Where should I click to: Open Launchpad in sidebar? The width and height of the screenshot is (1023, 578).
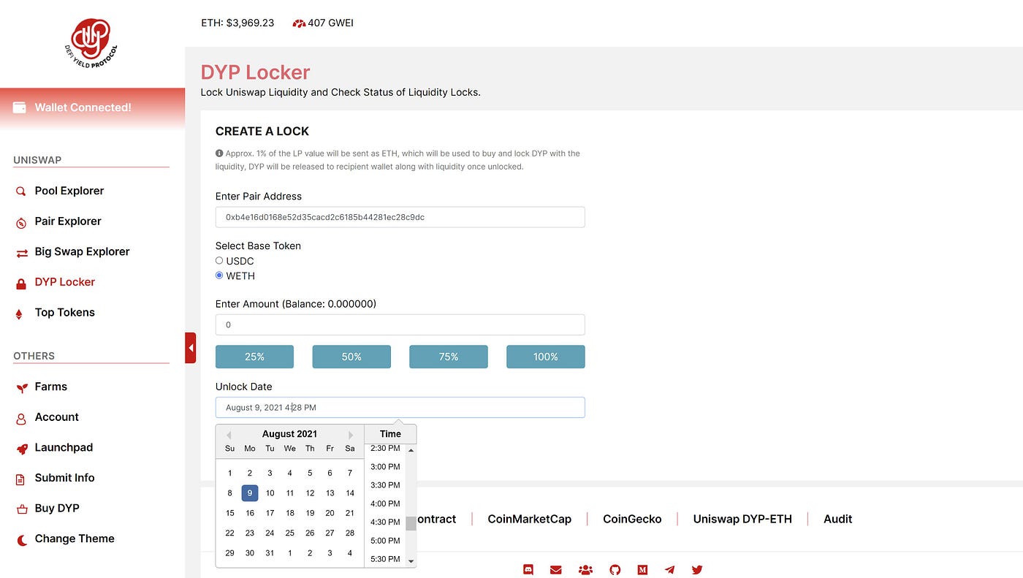click(64, 447)
